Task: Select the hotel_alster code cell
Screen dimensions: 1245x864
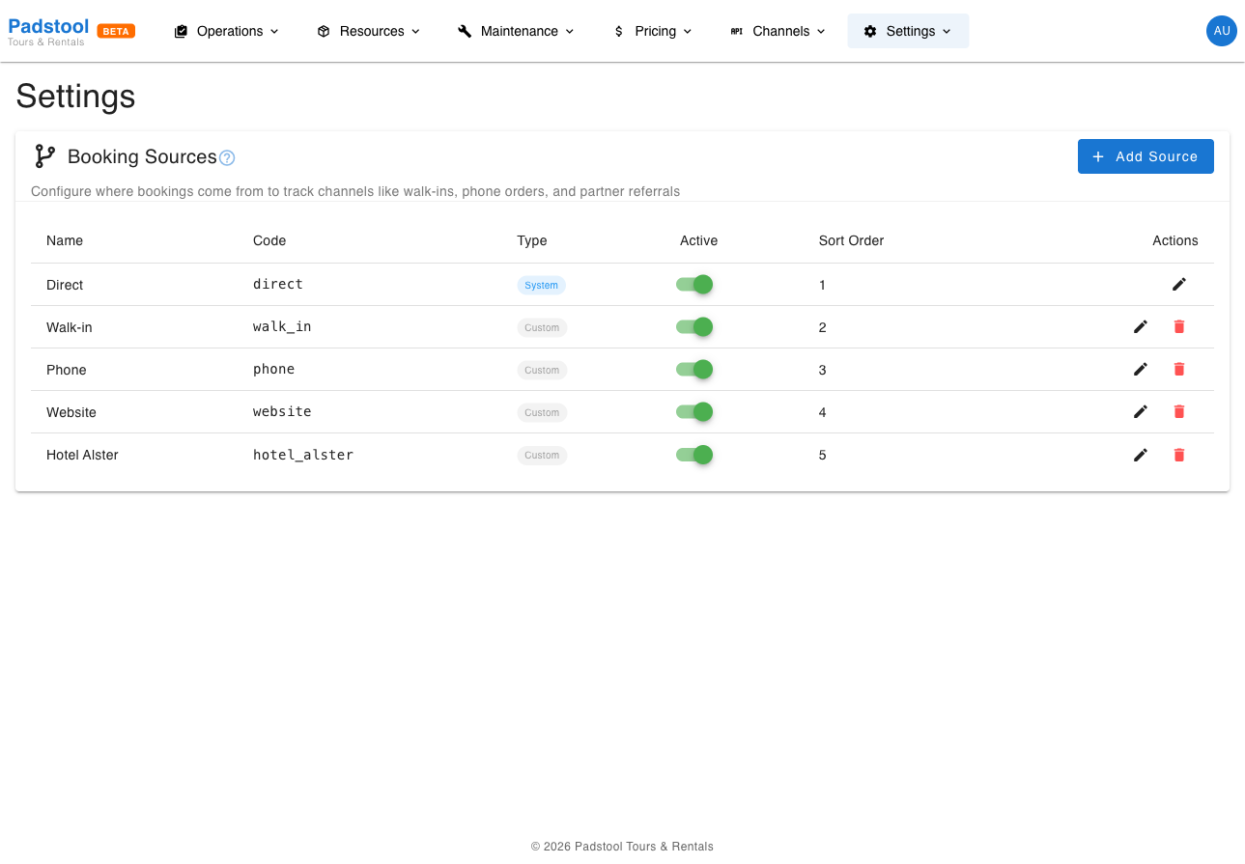Action: click(303, 455)
